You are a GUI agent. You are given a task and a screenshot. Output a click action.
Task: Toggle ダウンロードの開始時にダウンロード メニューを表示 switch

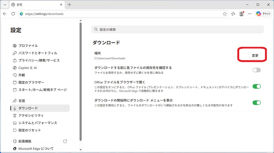tap(257, 103)
